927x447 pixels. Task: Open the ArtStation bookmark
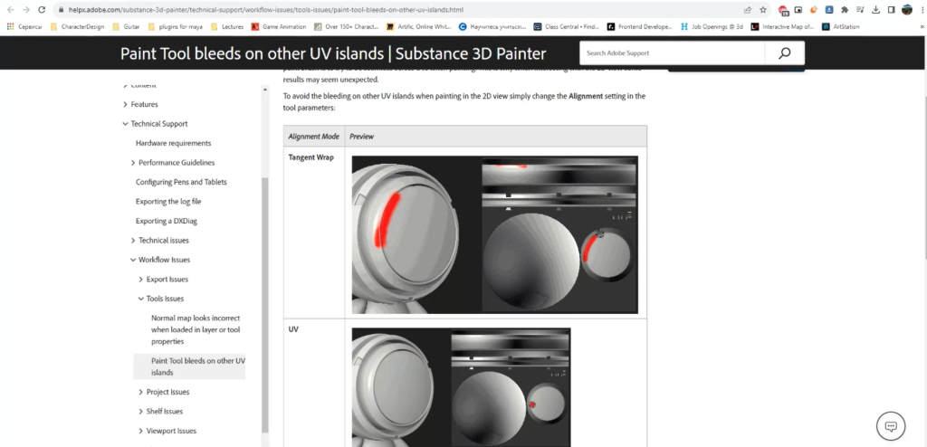click(841, 26)
